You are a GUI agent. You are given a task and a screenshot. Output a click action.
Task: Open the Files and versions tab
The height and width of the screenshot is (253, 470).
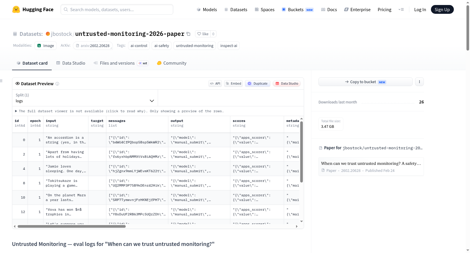pyautogui.click(x=121, y=63)
